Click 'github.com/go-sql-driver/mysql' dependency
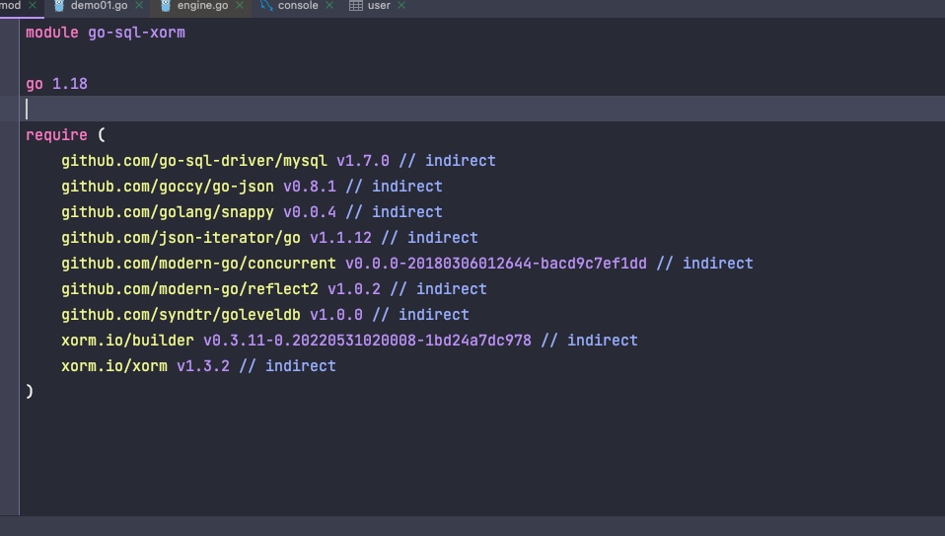The width and height of the screenshot is (945, 536). [194, 161]
